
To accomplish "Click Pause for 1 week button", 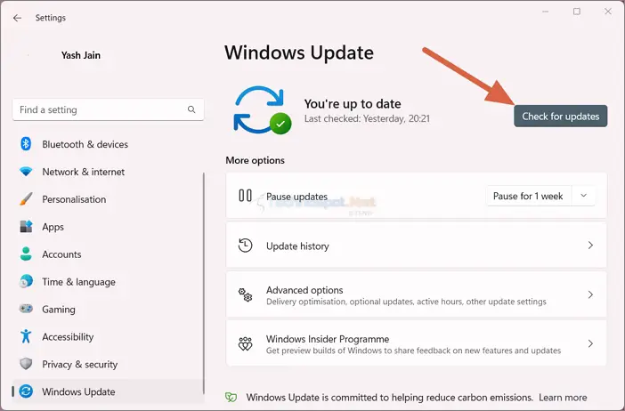I will (x=528, y=196).
